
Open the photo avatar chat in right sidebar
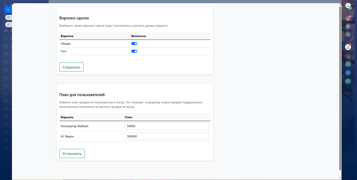[348, 56]
